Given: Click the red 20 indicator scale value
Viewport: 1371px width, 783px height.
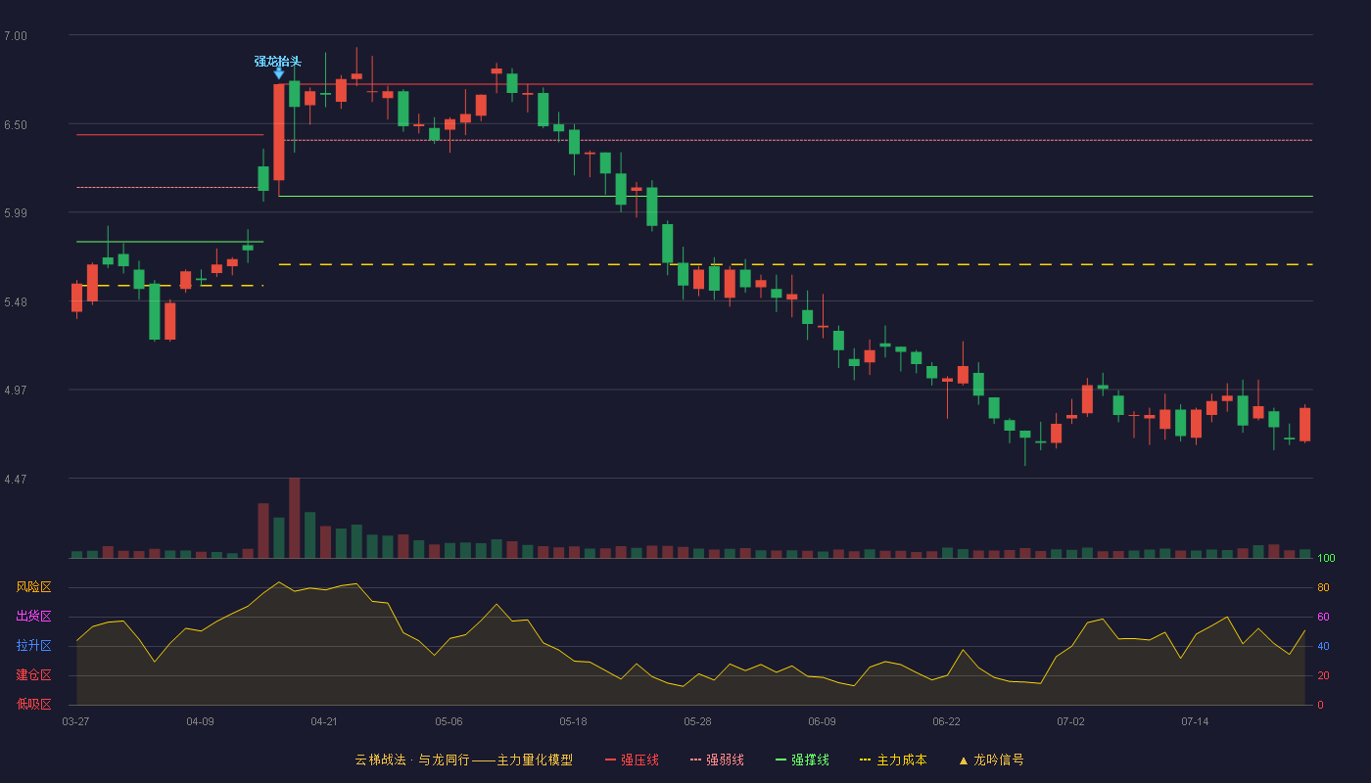Looking at the screenshot, I should click(1322, 675).
